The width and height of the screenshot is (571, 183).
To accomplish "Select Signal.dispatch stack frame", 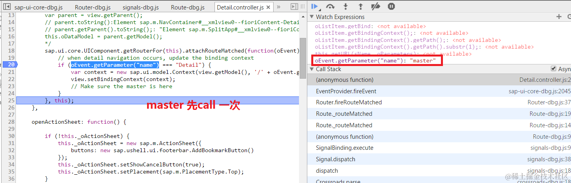I will tap(439, 159).
